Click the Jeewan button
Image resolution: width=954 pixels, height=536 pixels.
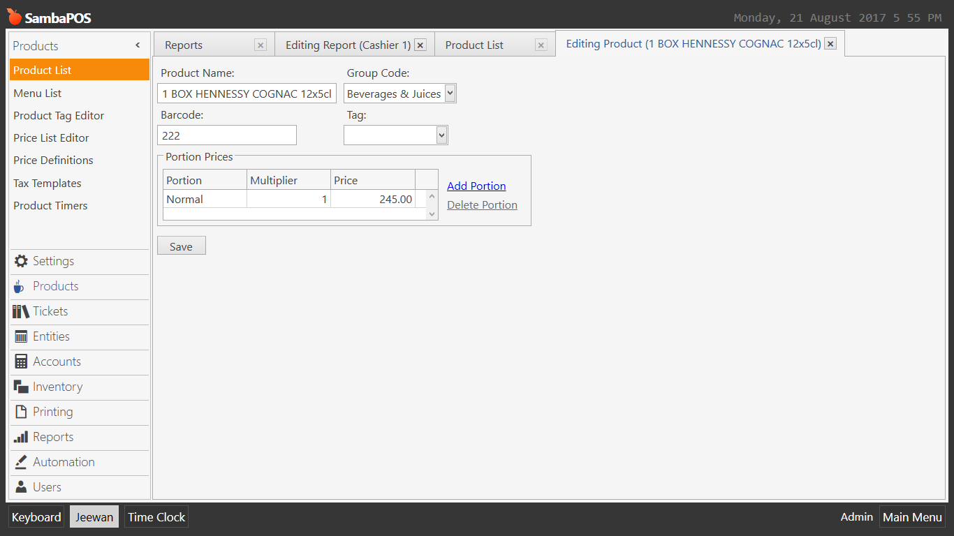tap(94, 517)
